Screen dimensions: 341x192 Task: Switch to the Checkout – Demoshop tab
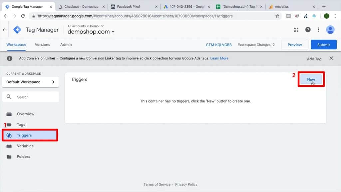[x=81, y=7]
